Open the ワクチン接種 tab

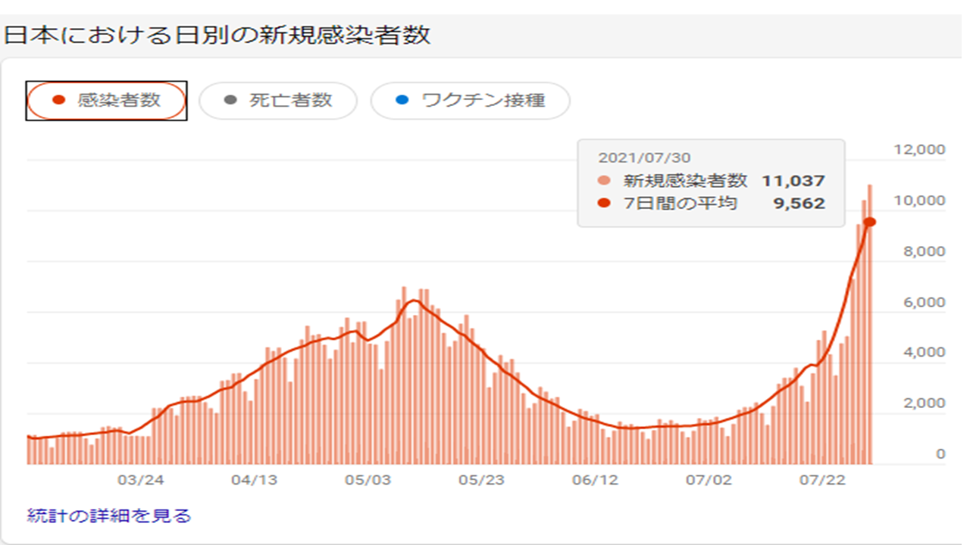pyautogui.click(x=470, y=101)
